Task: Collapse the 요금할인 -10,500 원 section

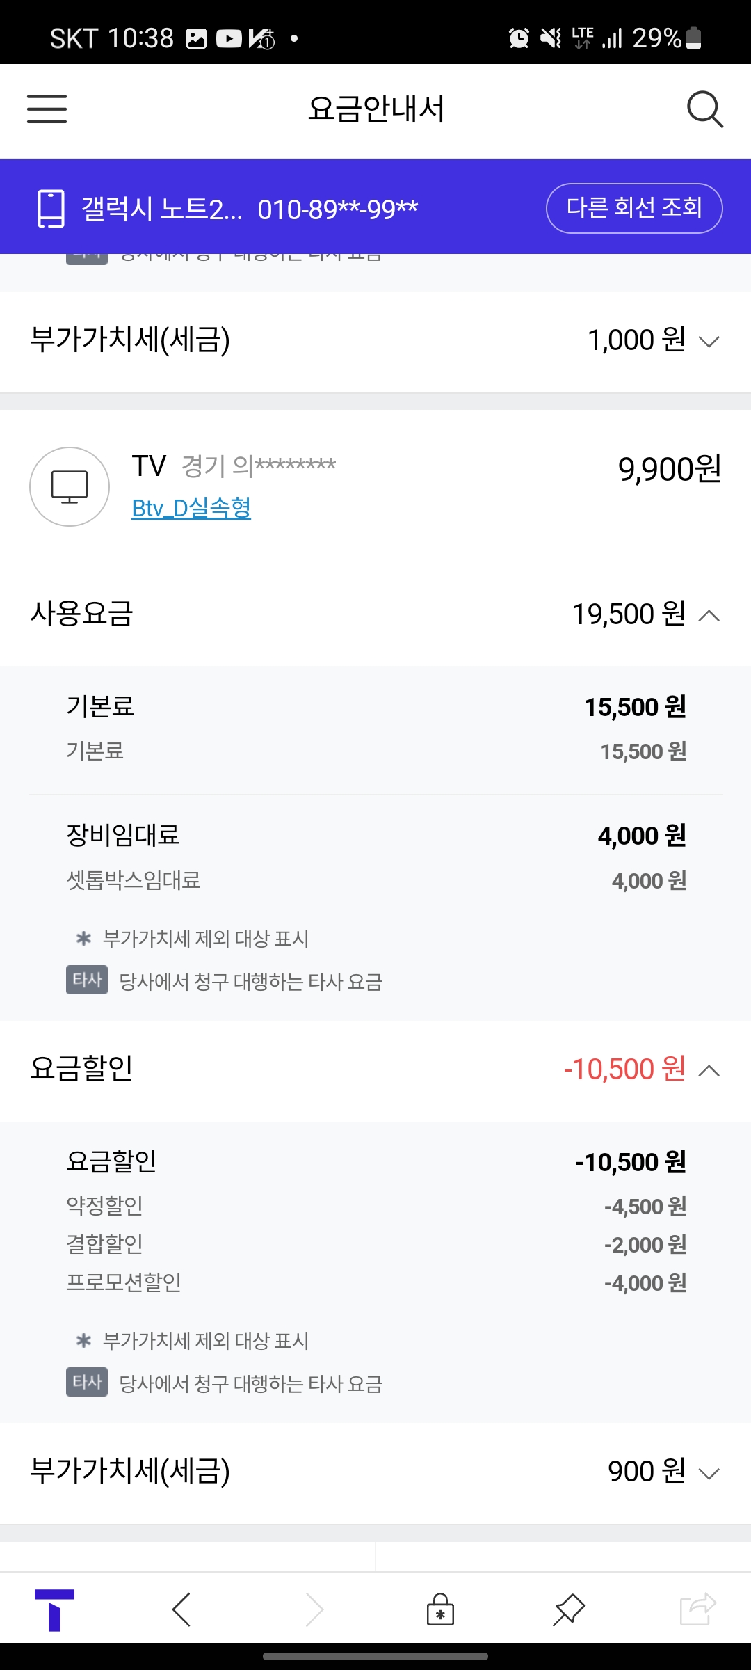Action: (709, 1070)
